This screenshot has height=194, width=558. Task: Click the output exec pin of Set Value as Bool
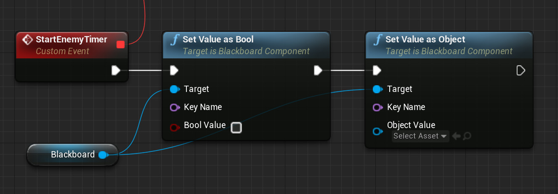318,70
